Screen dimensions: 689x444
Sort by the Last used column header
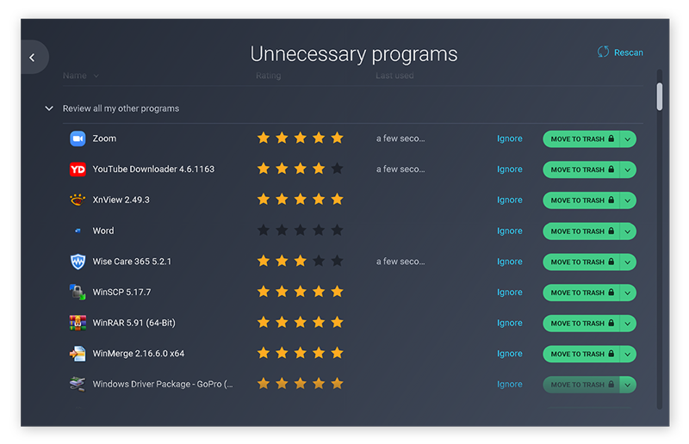394,76
